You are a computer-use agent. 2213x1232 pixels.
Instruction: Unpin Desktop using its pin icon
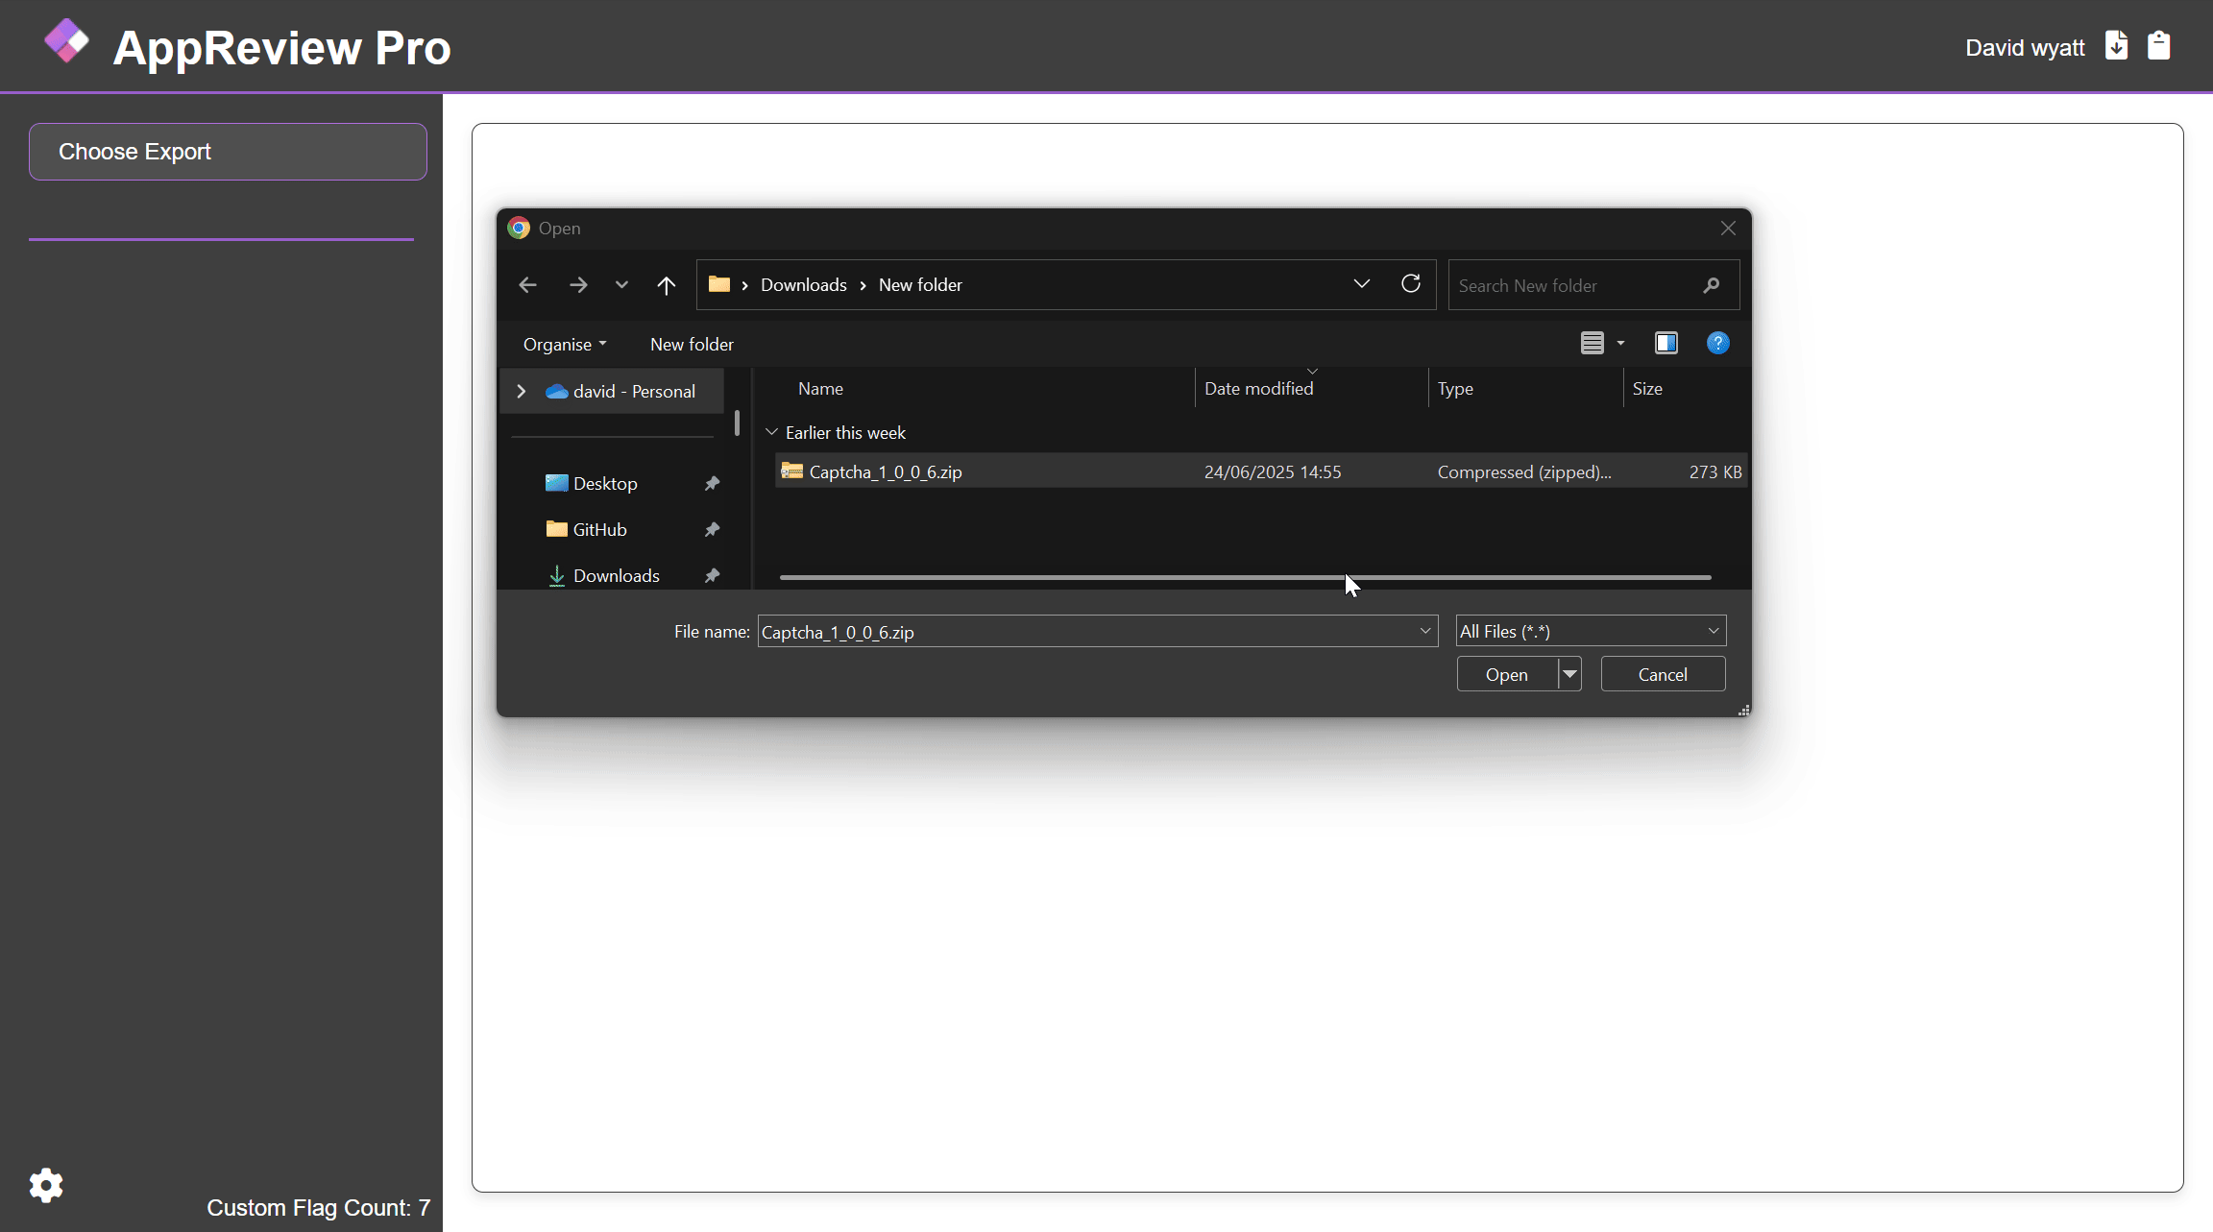[x=712, y=484]
